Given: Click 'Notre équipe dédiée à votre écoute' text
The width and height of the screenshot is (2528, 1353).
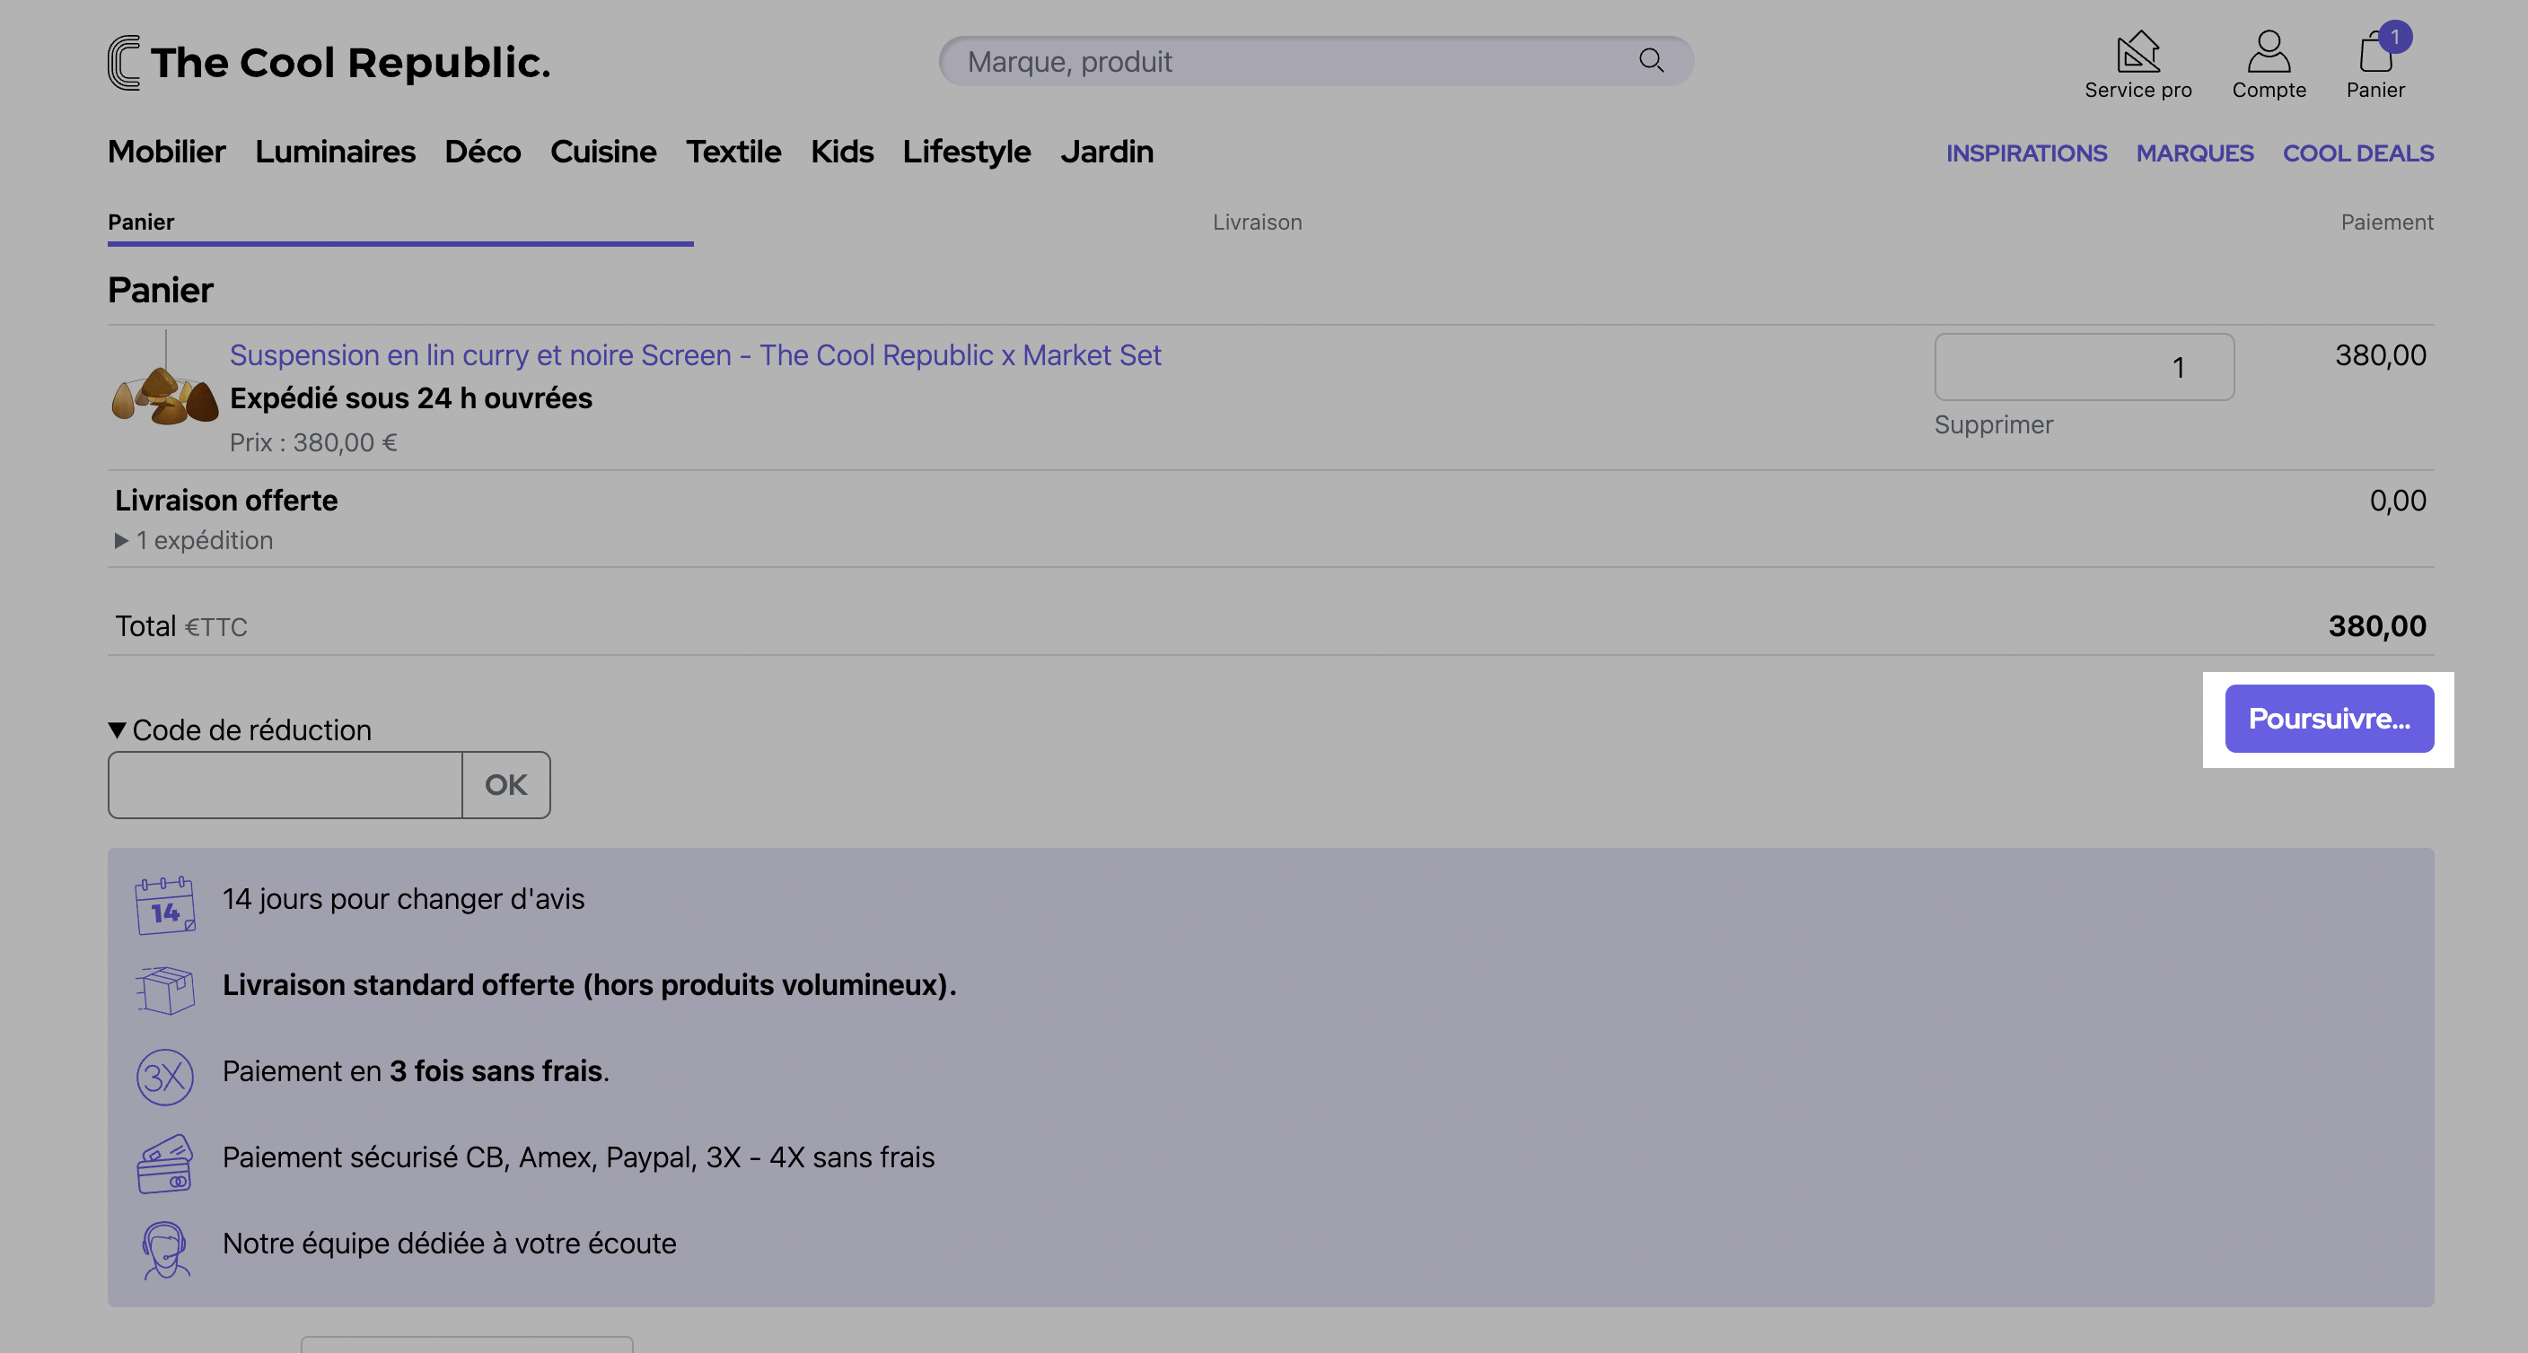Looking at the screenshot, I should coord(450,1244).
